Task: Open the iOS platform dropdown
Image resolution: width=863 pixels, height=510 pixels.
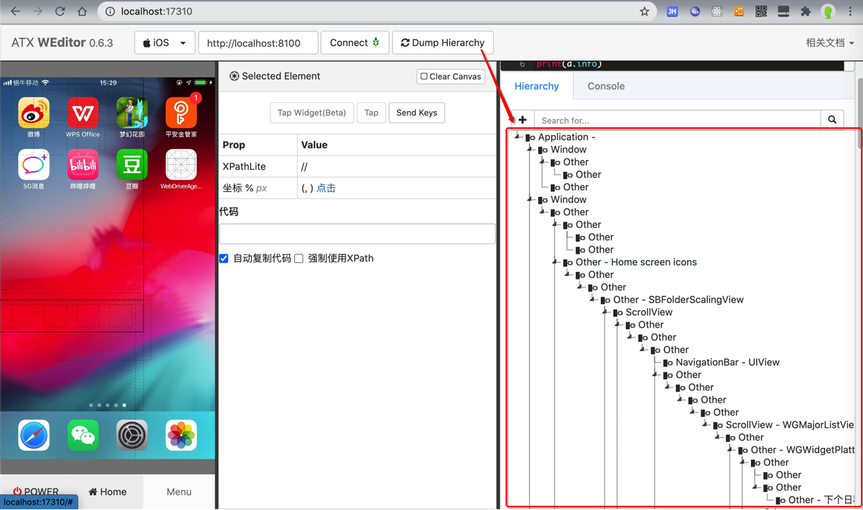Action: (x=164, y=42)
